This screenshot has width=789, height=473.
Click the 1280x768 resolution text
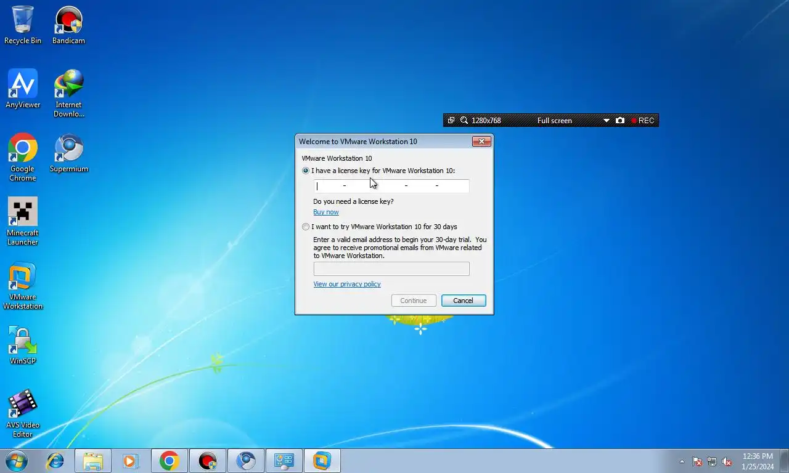coord(486,121)
